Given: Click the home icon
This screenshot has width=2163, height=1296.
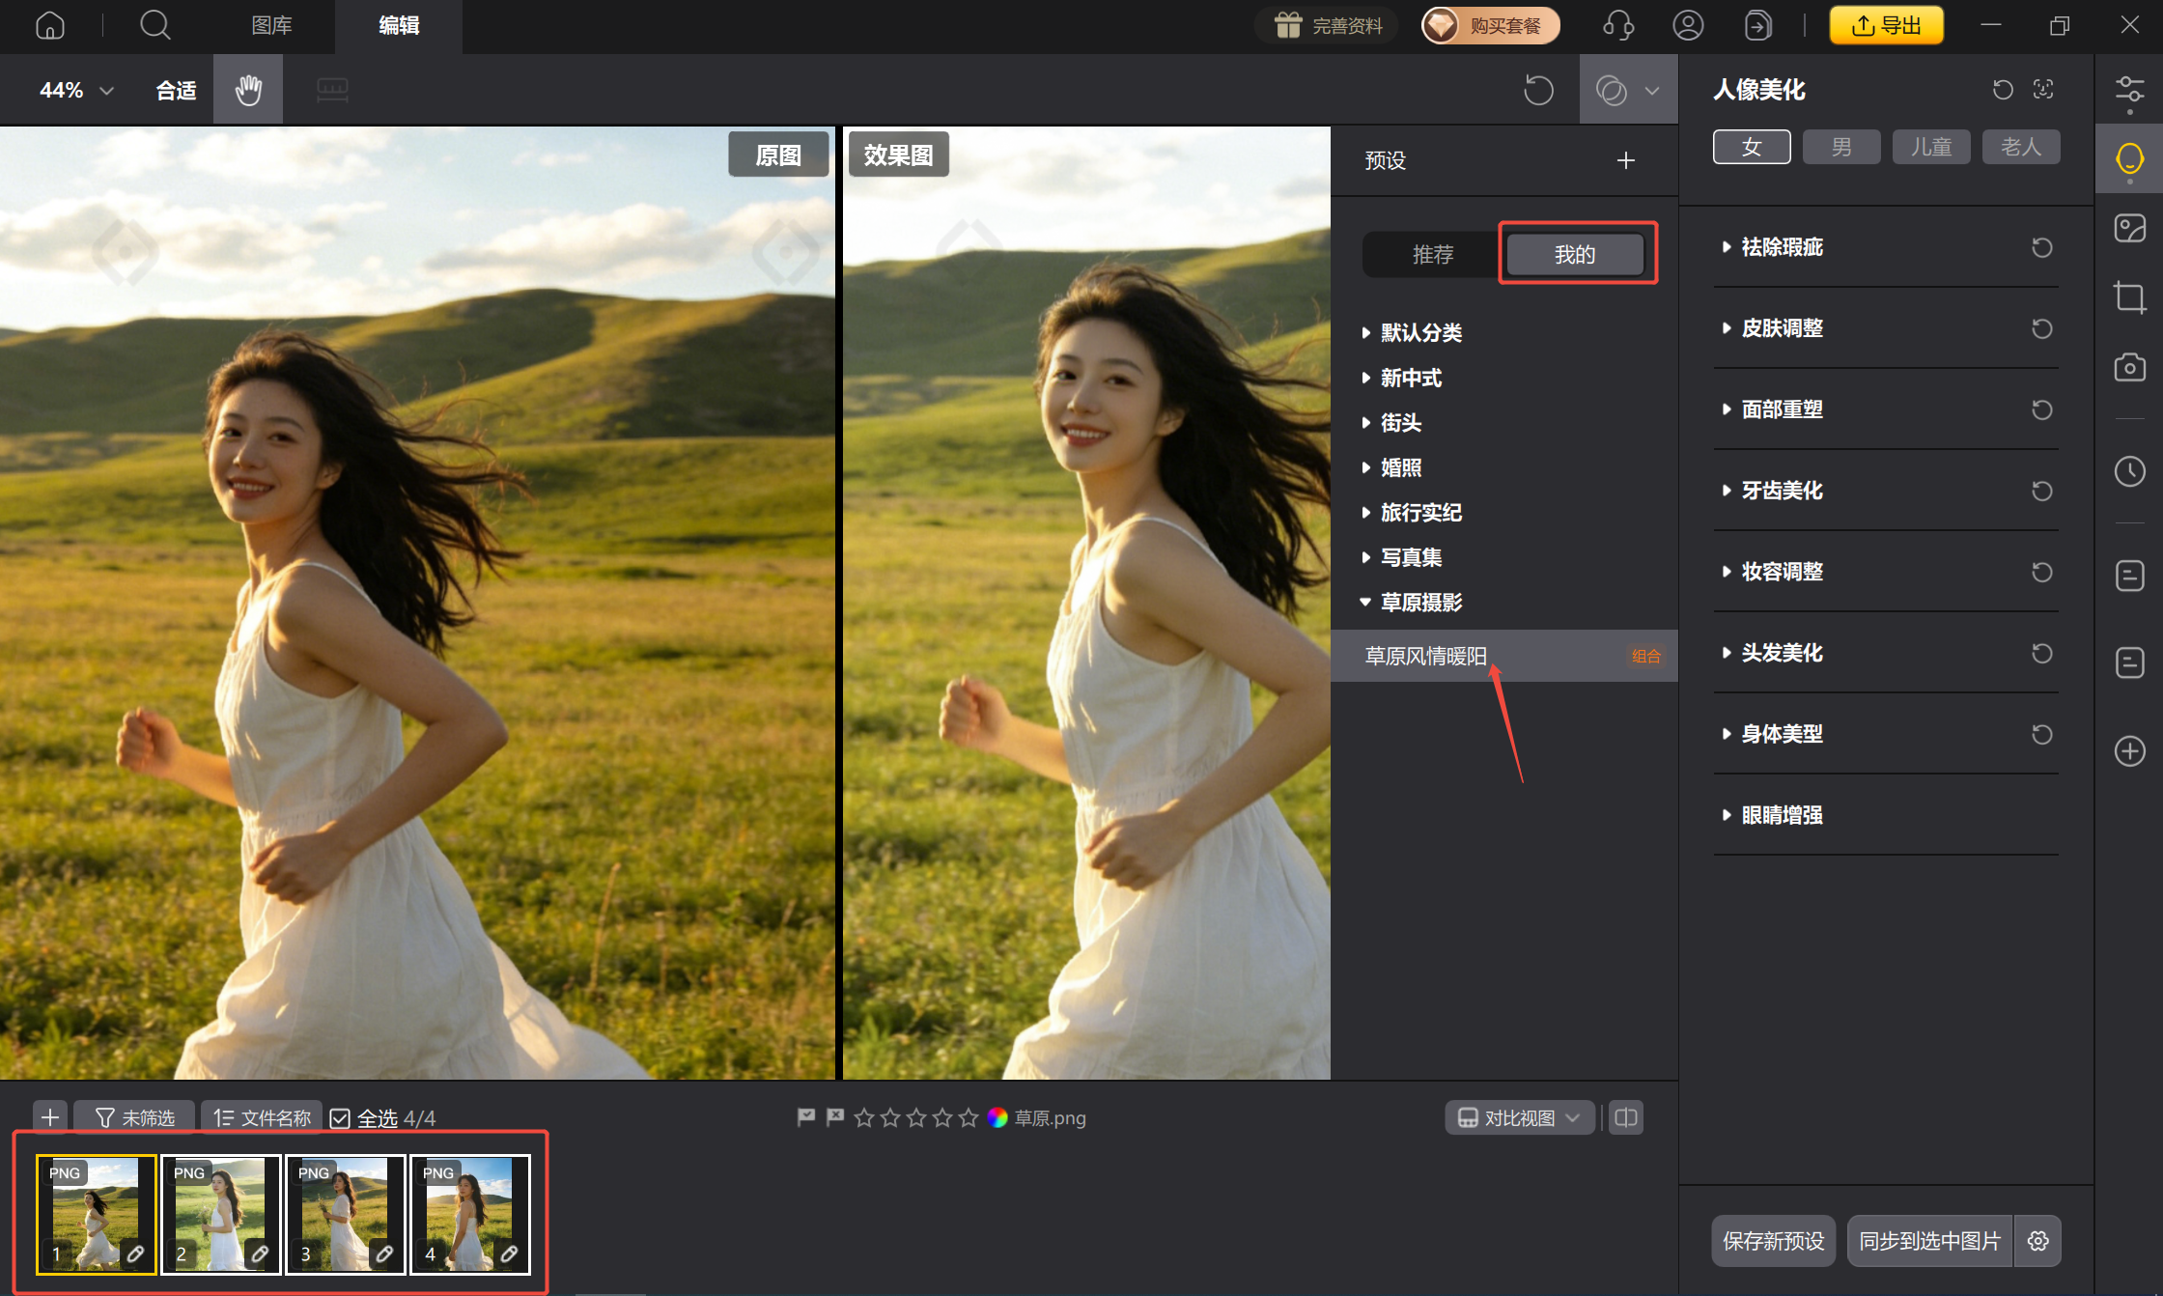Looking at the screenshot, I should 50,25.
